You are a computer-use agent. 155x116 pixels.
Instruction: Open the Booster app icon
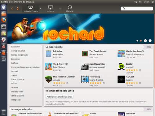pos(121,67)
